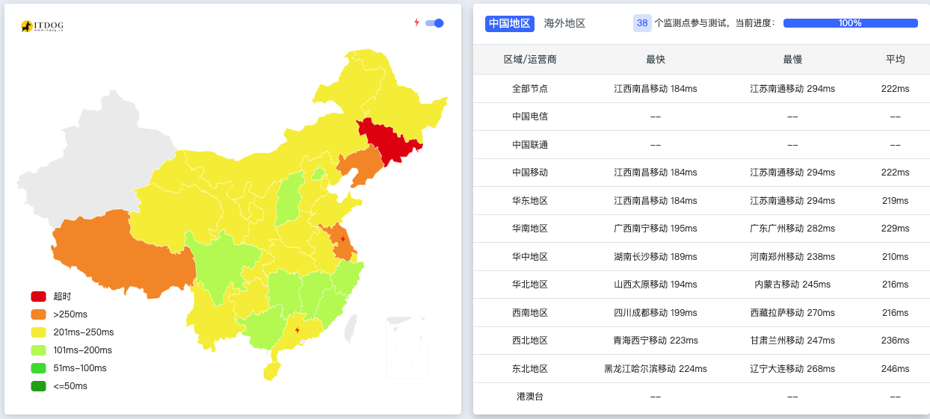Click the red lightning icon beside toggle
Screen dimensions: 930x419
417,22
